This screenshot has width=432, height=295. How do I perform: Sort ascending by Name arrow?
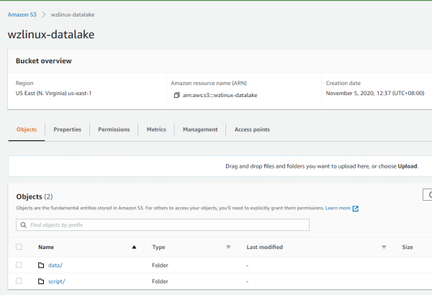[x=134, y=247]
